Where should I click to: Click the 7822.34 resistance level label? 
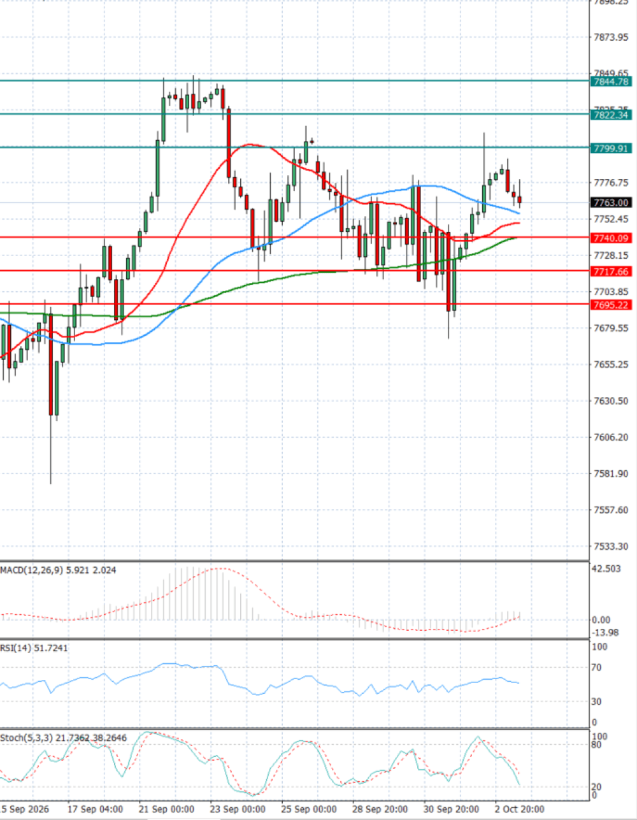[610, 115]
